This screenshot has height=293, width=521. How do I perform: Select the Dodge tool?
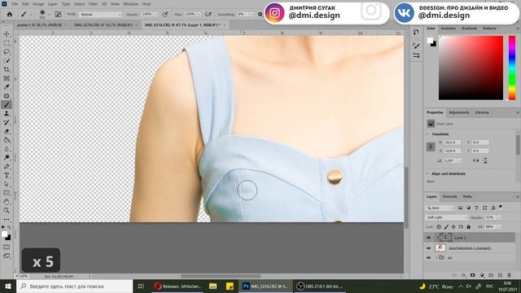pos(7,158)
